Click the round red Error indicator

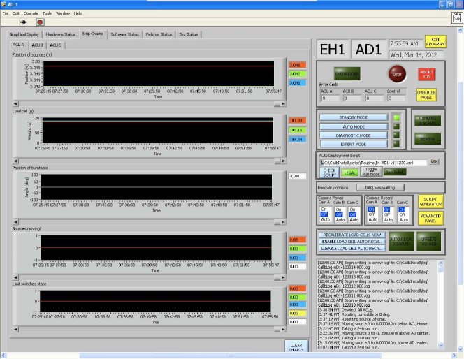[398, 73]
